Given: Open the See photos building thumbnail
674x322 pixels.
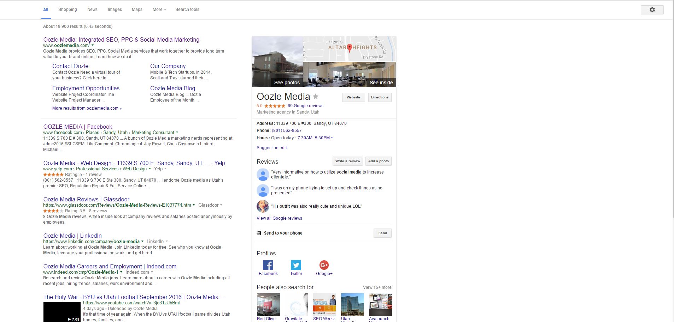Looking at the screenshot, I should [x=277, y=62].
